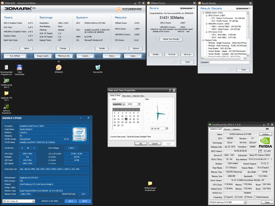Click the Comment input field in Result Details
275x206 pixels.
tap(229, 62)
